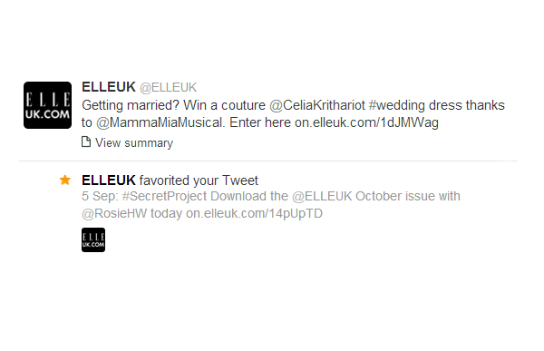Follow the on.elleuk.com/1dJMWag link

[366, 122]
